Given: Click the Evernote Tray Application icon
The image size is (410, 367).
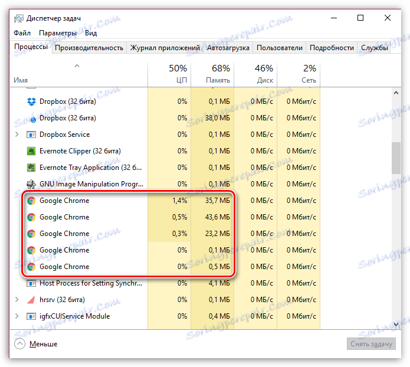Looking at the screenshot, I should [x=31, y=168].
